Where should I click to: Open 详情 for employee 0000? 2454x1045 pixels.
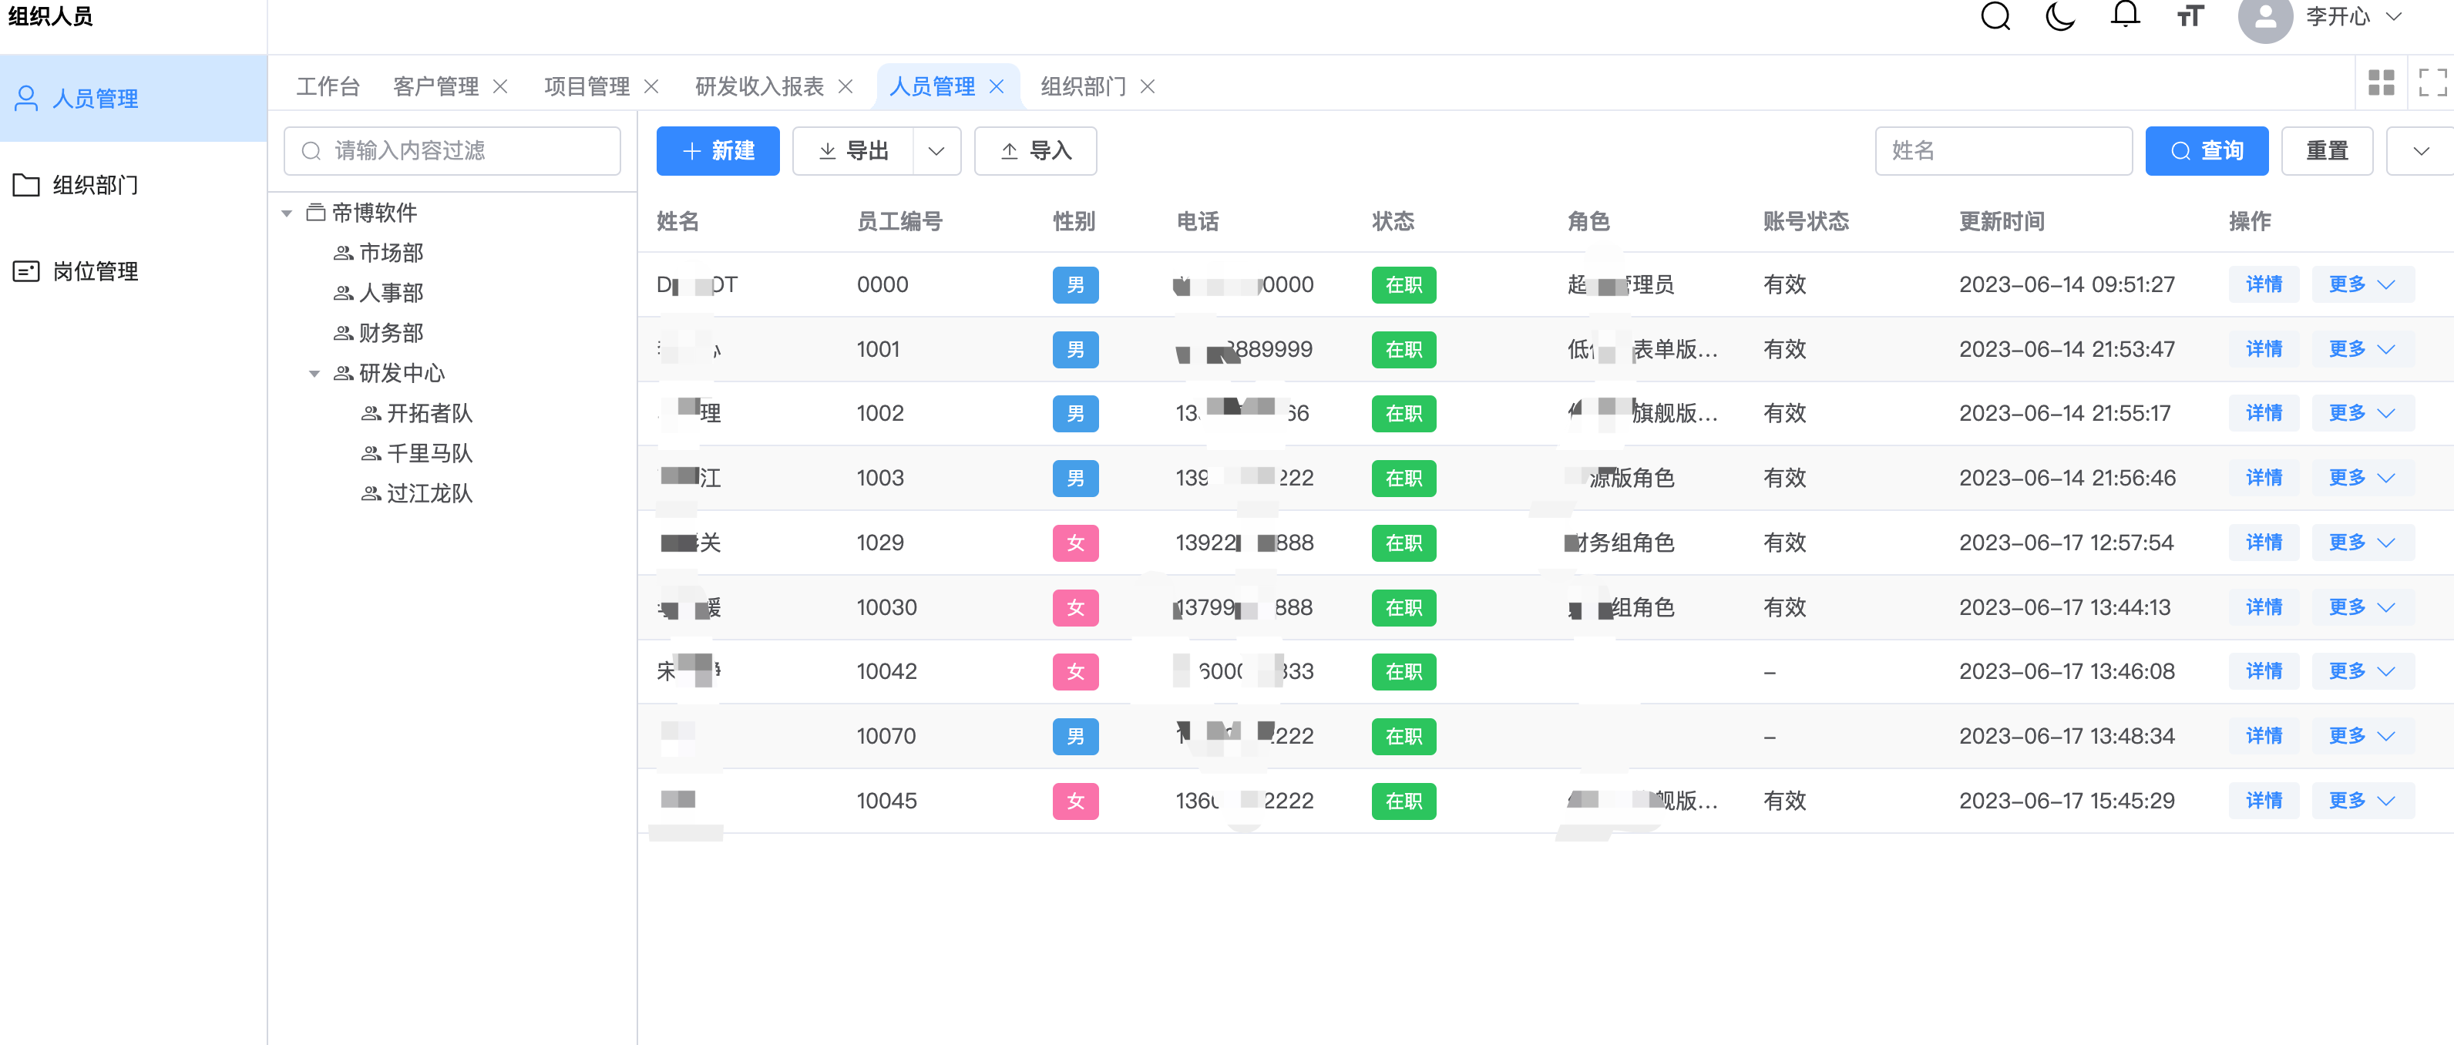2264,284
